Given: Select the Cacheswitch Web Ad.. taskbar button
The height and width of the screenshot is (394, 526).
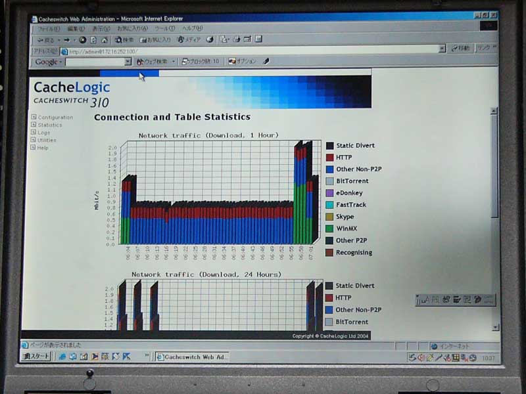Looking at the screenshot, I should pyautogui.click(x=192, y=357).
